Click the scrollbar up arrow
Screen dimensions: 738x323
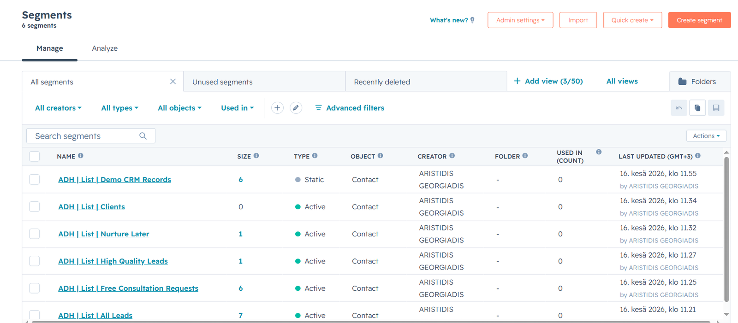726,152
